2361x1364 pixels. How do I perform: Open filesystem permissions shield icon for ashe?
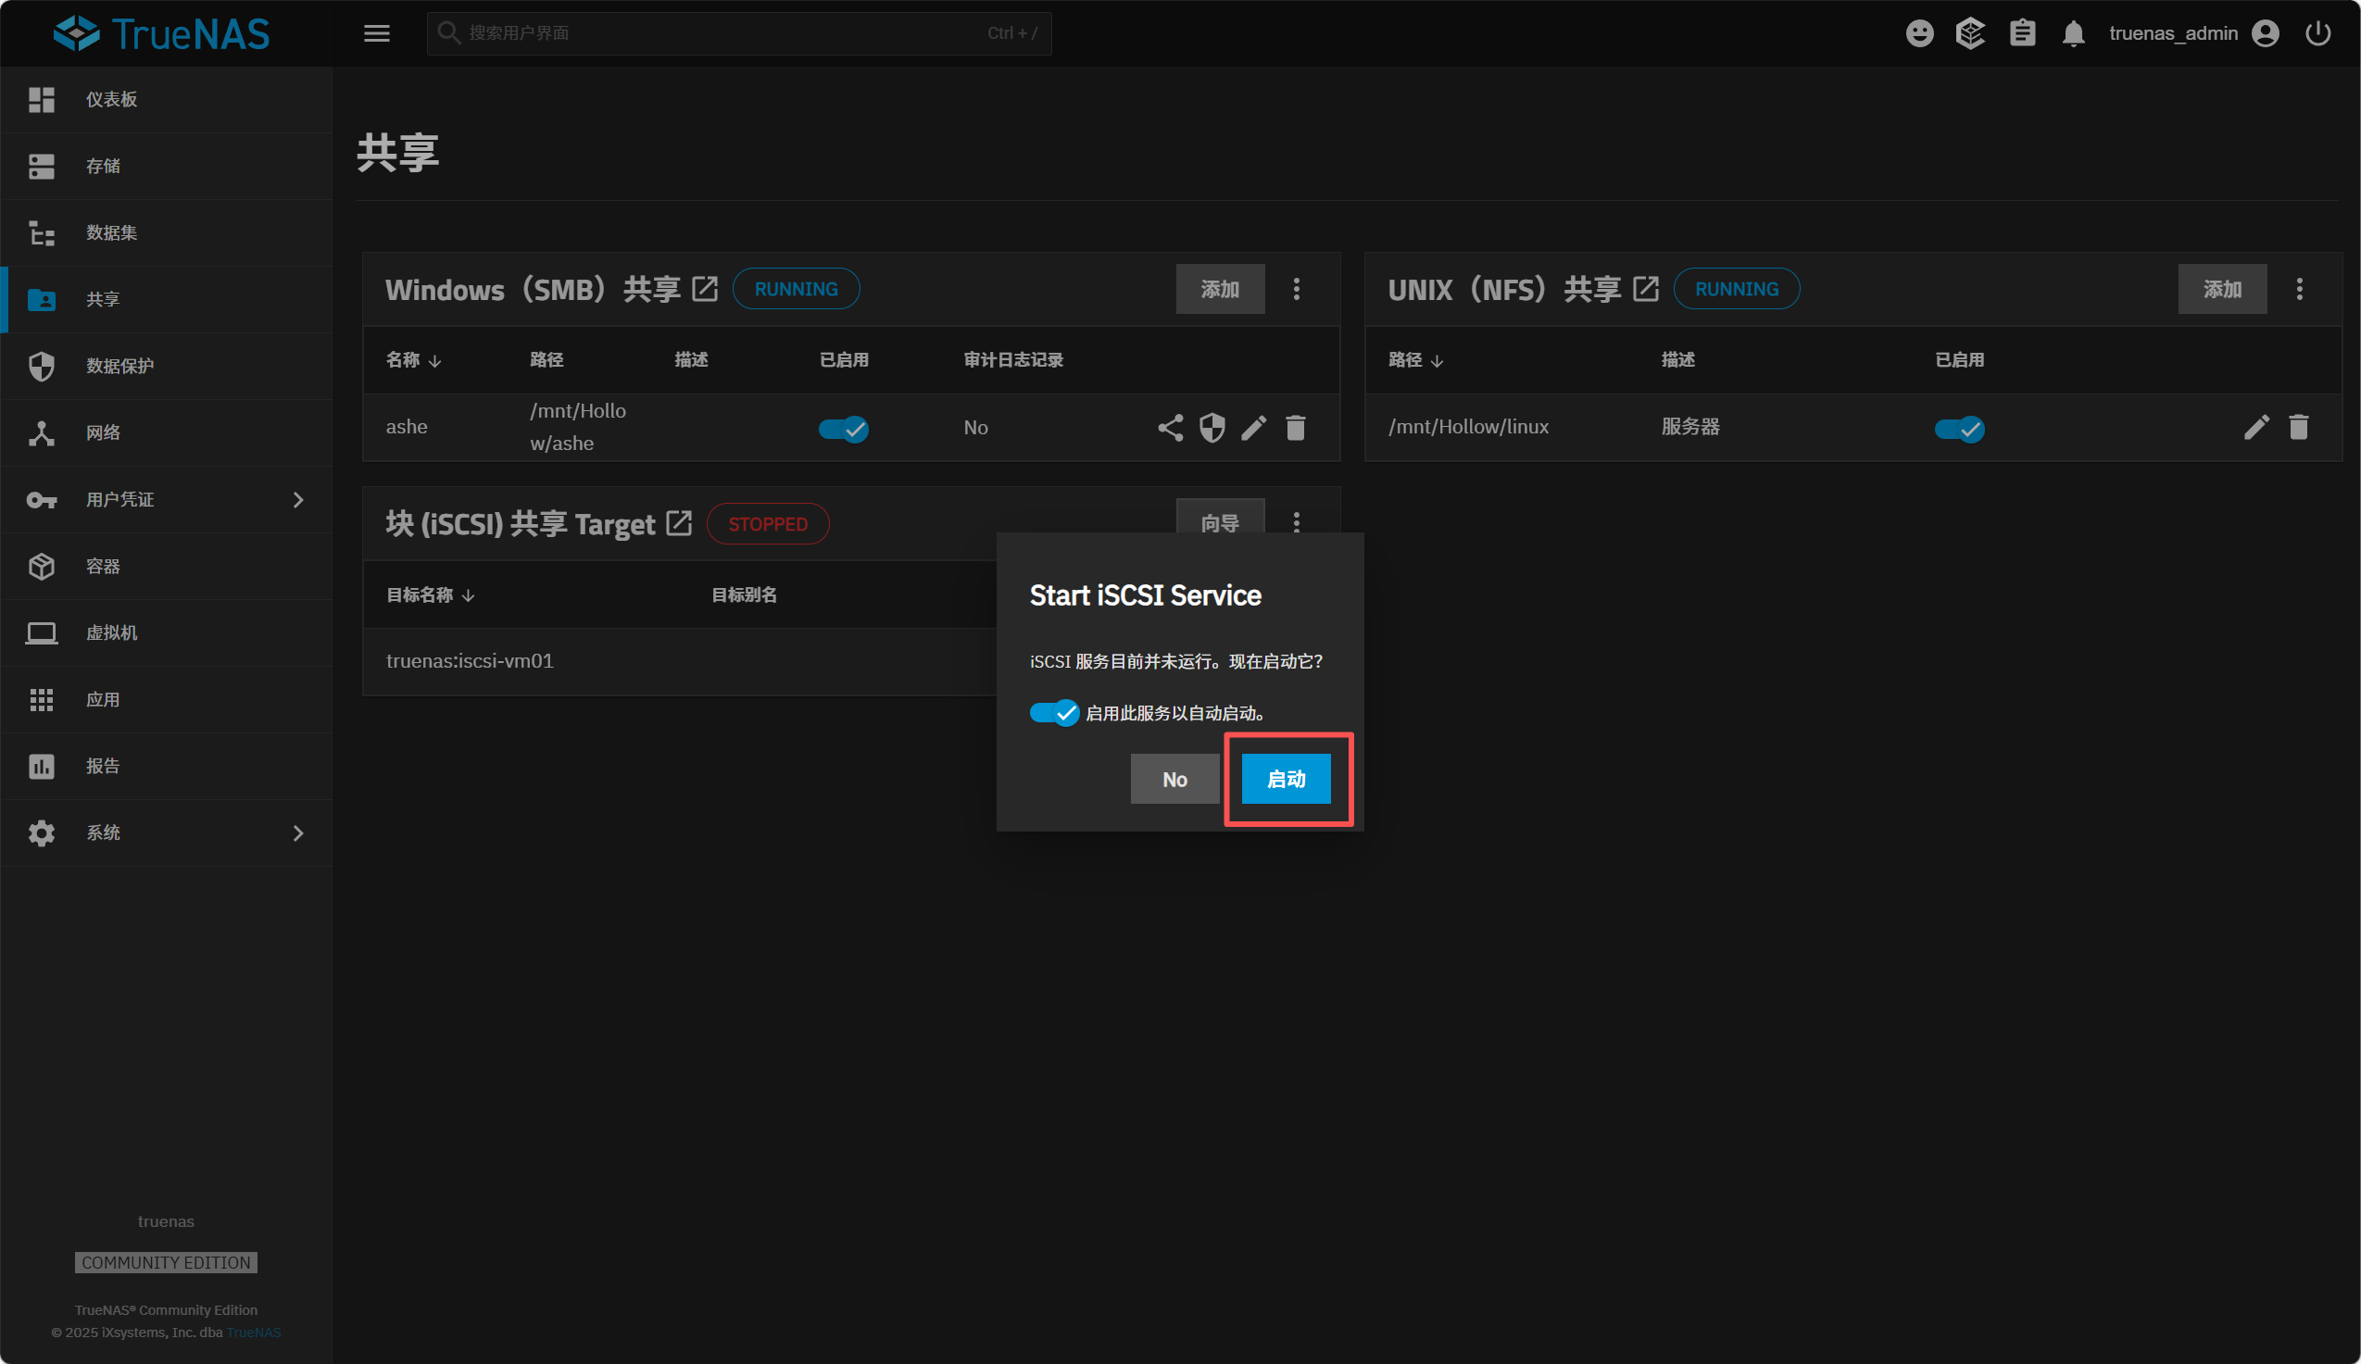click(1212, 428)
